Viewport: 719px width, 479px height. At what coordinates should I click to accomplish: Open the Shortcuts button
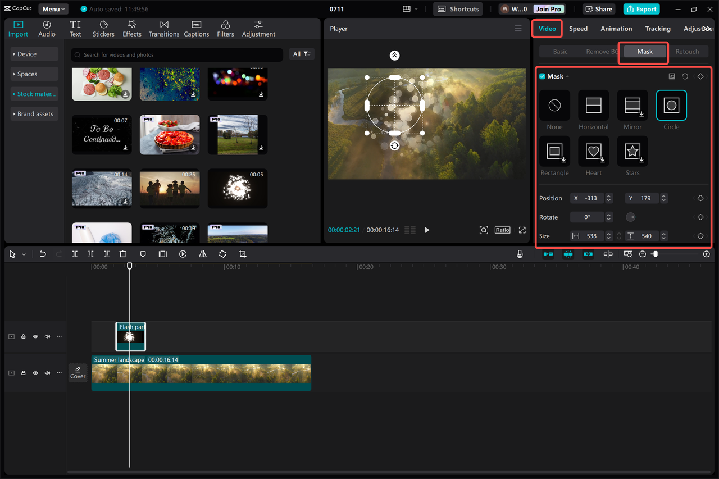click(458, 9)
